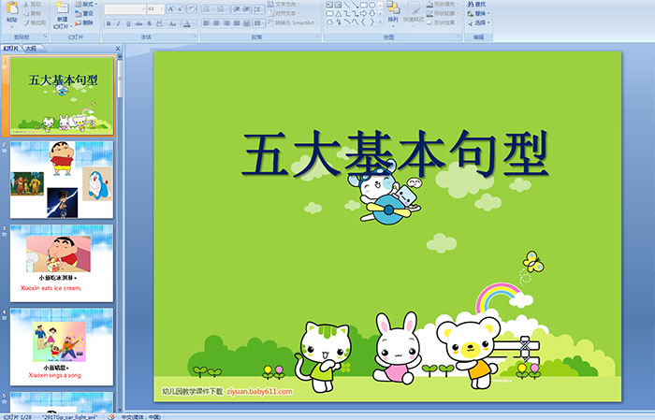The width and height of the screenshot is (655, 420).
Task: Open Quick Styles (快速样式) button
Action: [x=414, y=12]
